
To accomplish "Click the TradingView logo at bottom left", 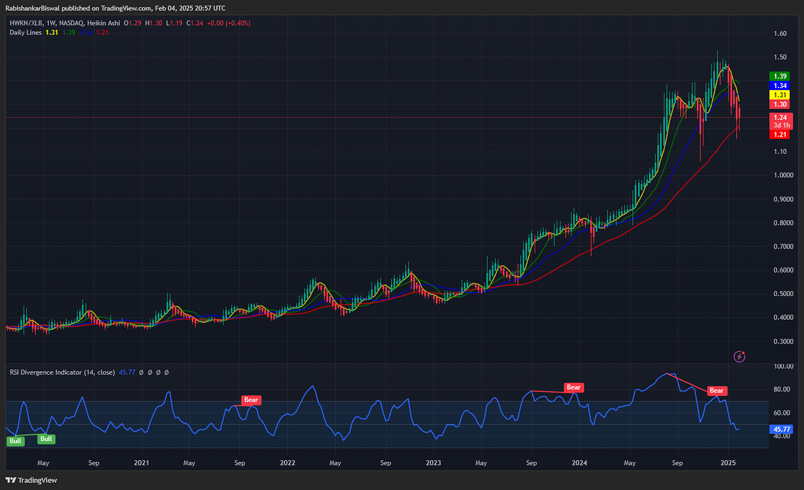I will coord(31,480).
